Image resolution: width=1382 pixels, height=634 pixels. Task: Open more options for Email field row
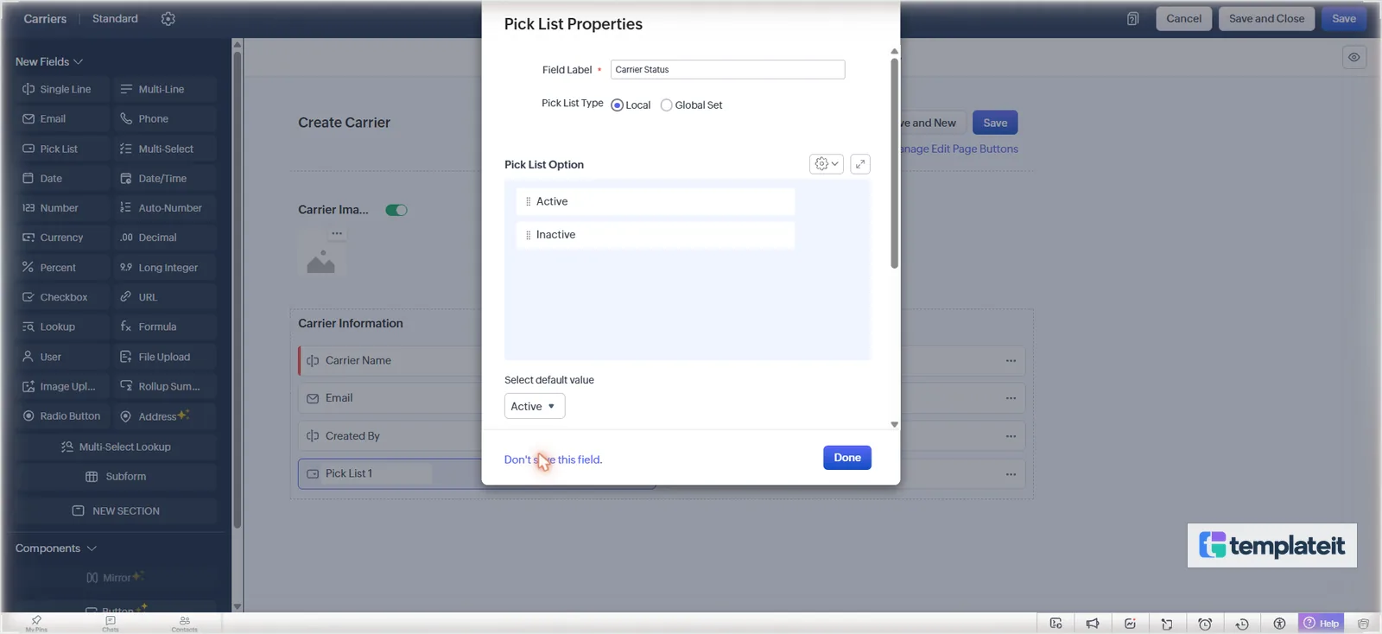pos(1011,398)
